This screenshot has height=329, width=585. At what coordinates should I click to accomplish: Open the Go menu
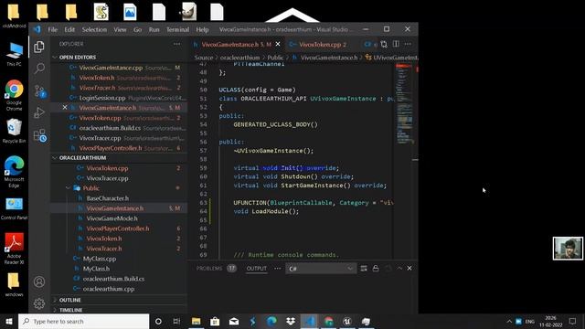point(138,29)
